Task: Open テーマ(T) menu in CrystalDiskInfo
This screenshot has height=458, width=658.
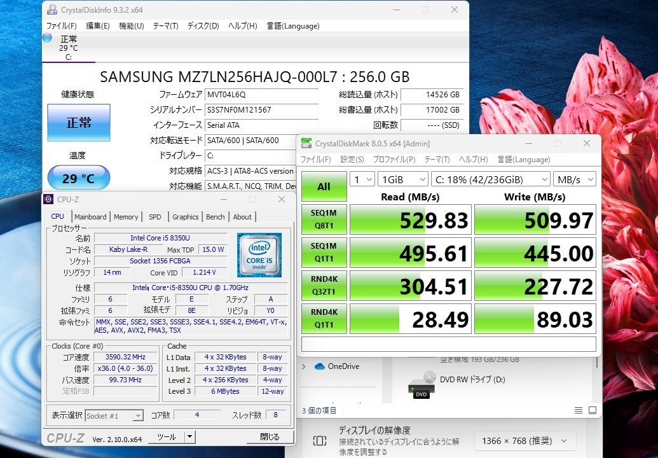Action: 165,26
